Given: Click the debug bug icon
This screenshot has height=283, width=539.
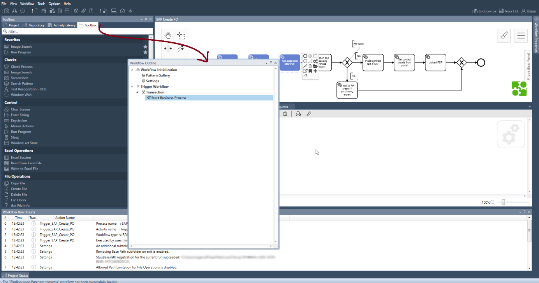Looking at the screenshot, I should pyautogui.click(x=285, y=114).
